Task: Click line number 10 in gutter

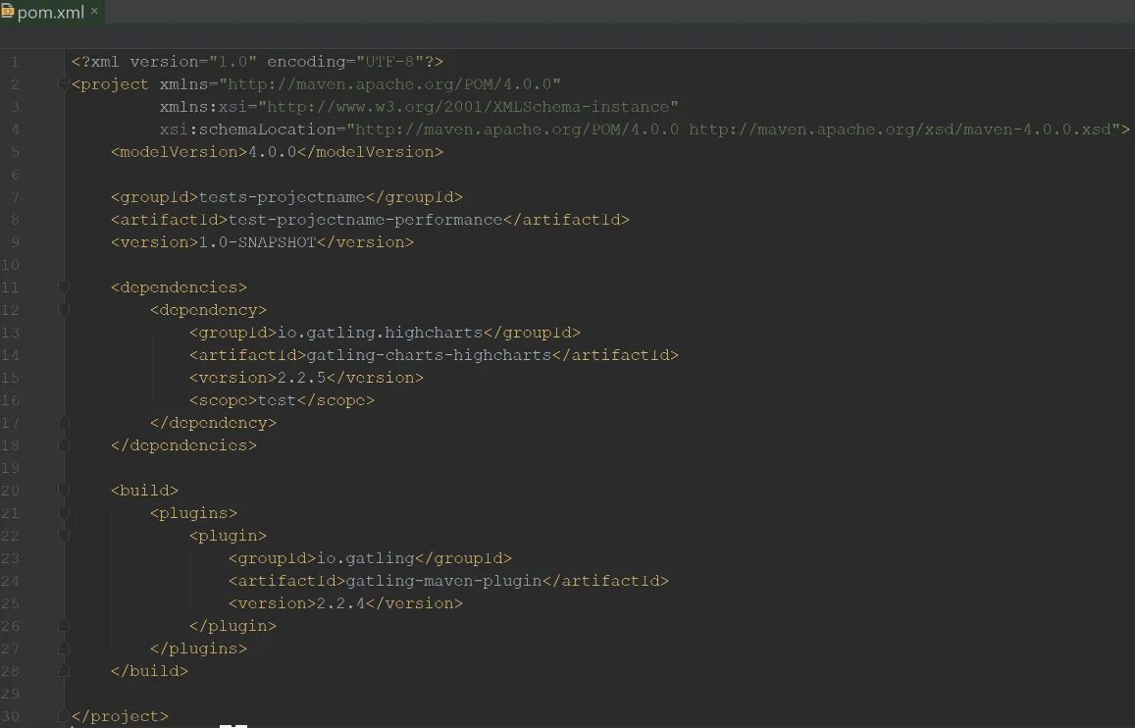Action: point(10,265)
